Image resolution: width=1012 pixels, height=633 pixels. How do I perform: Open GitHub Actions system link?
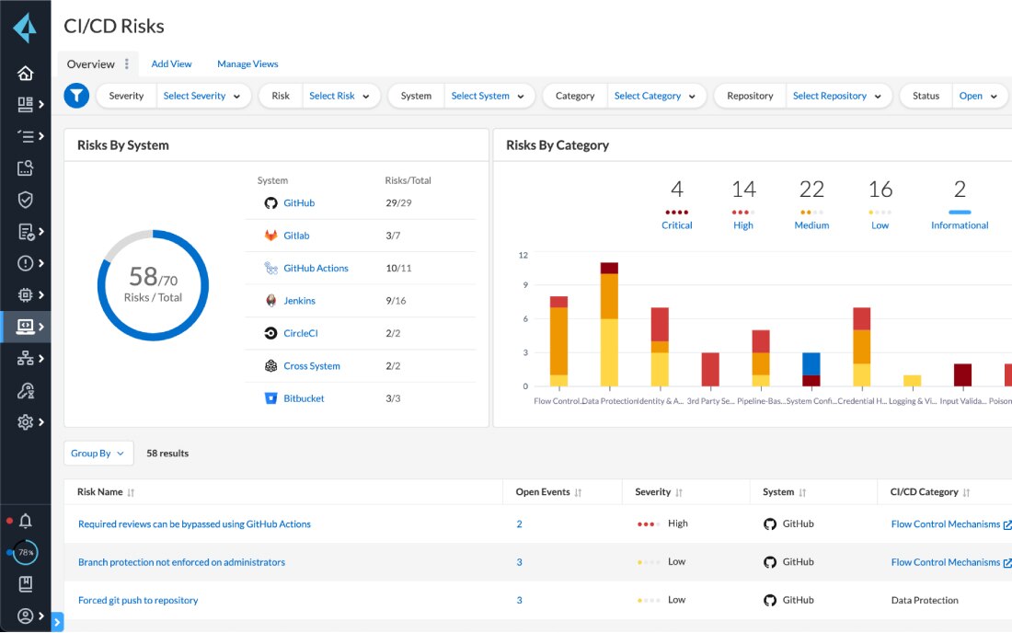click(316, 268)
